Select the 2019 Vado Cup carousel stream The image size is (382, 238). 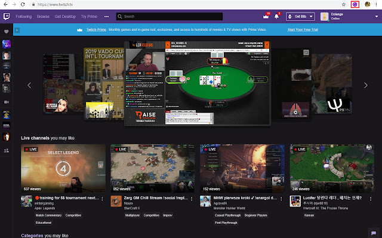tap(104, 83)
